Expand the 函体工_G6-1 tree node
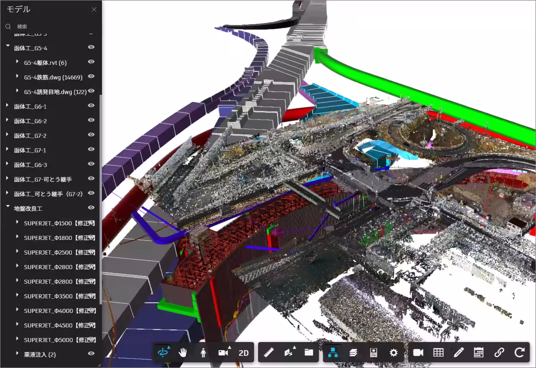 click(8, 106)
